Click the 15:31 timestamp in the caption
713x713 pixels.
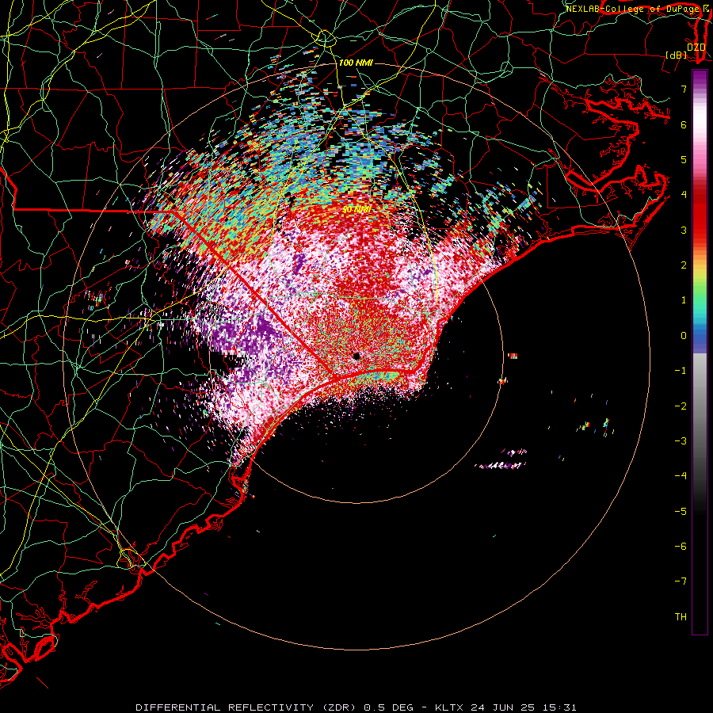[x=561, y=707]
